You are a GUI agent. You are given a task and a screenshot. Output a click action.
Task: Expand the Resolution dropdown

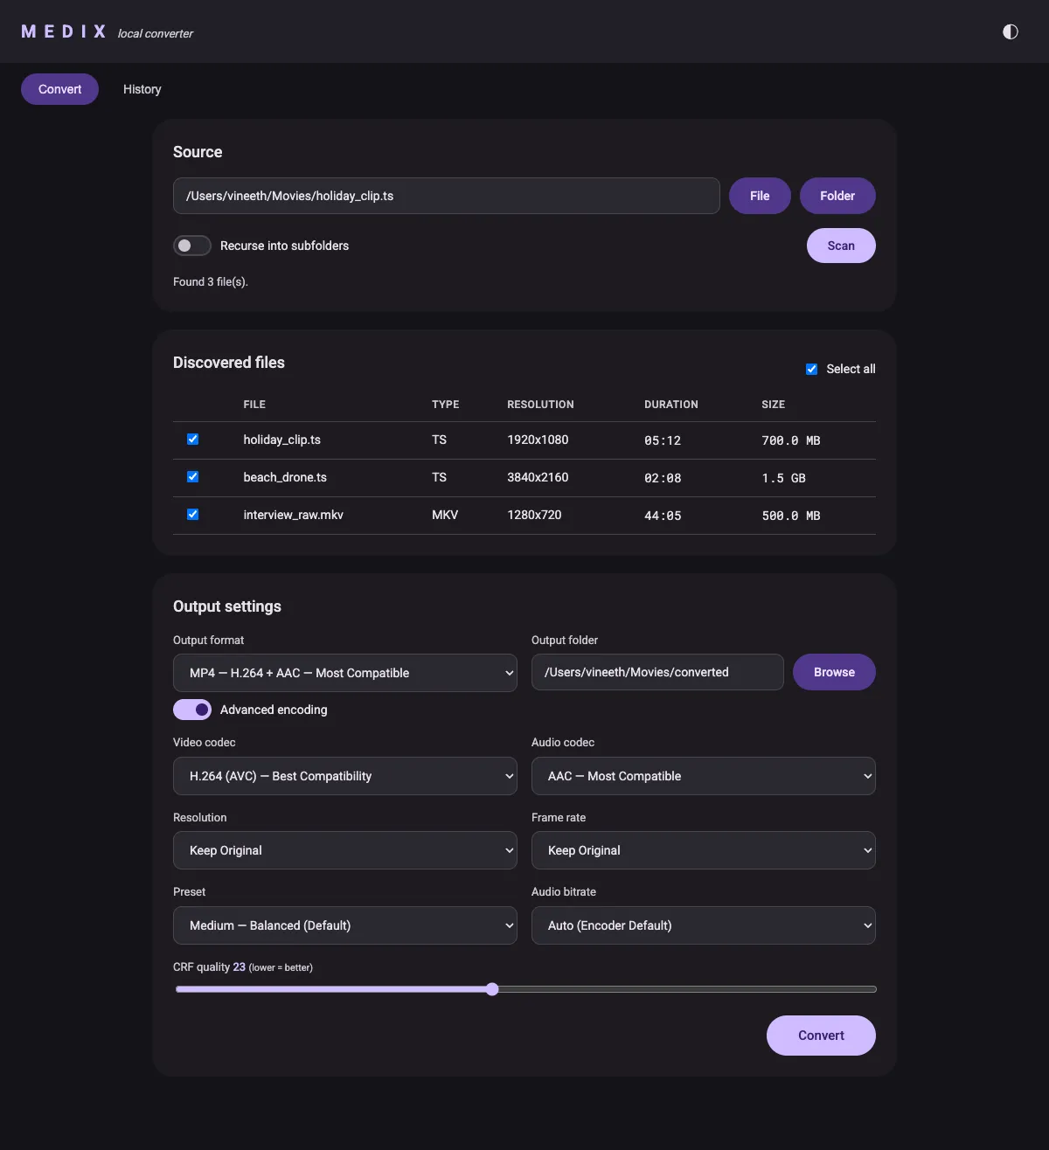tap(345, 850)
